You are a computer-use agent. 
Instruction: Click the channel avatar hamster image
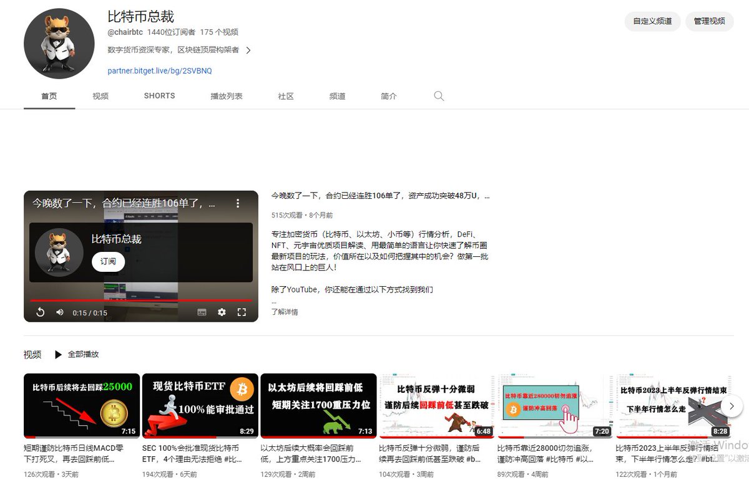59,44
